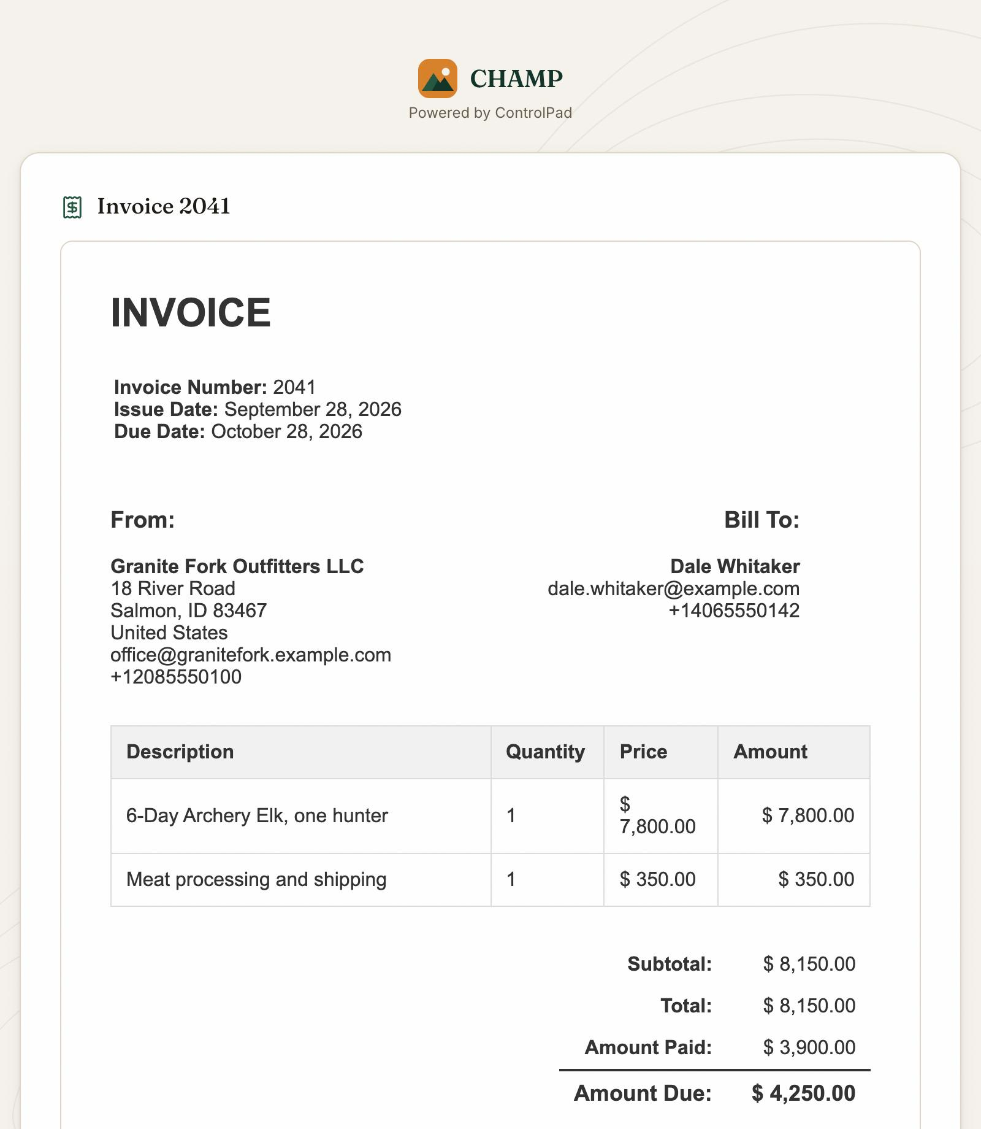The height and width of the screenshot is (1129, 981).
Task: Click the large INVOICE title
Action: coord(191,313)
